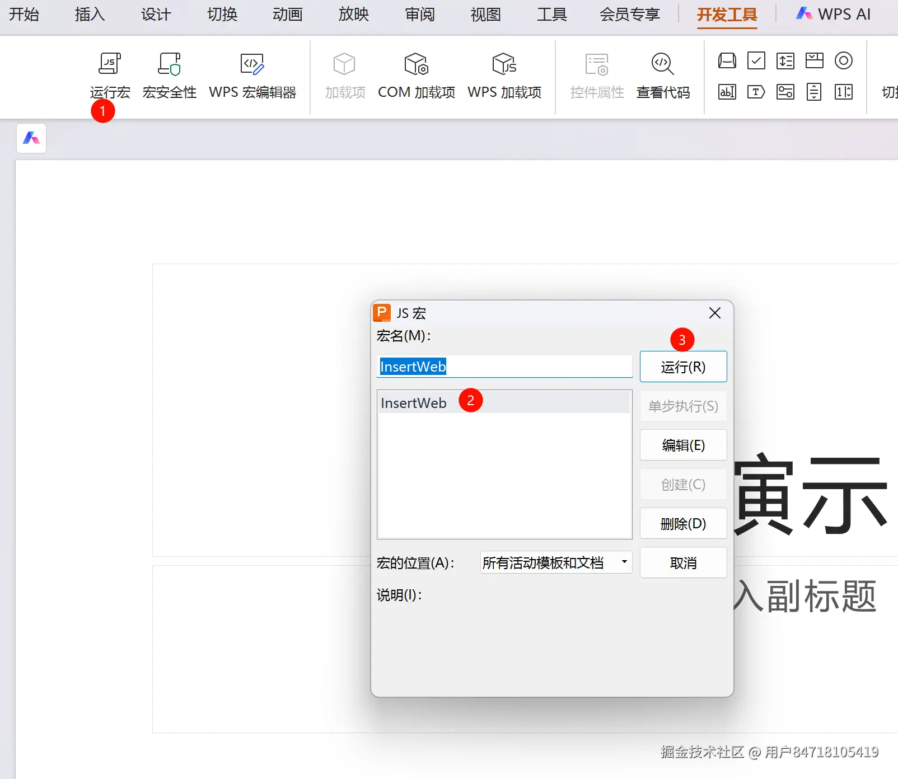This screenshot has height=779, width=898.
Task: Switch to the 视图 tab
Action: tap(486, 15)
